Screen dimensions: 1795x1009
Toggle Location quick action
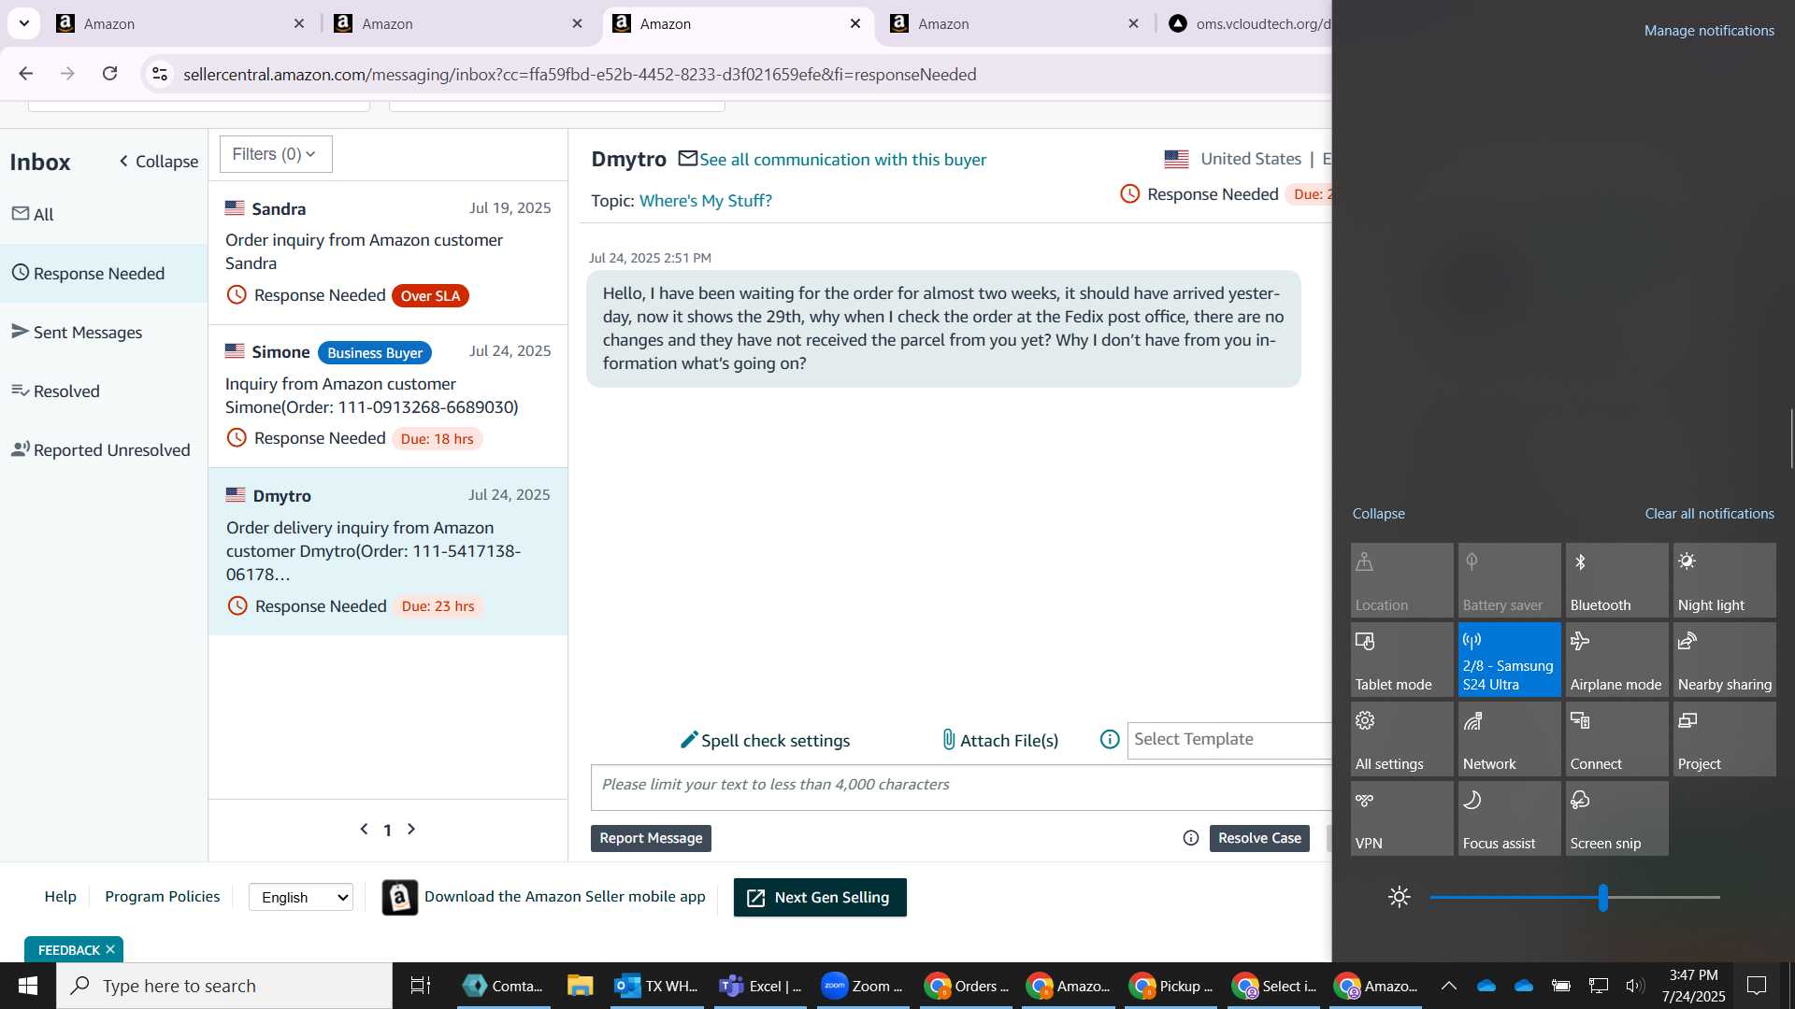point(1401,580)
